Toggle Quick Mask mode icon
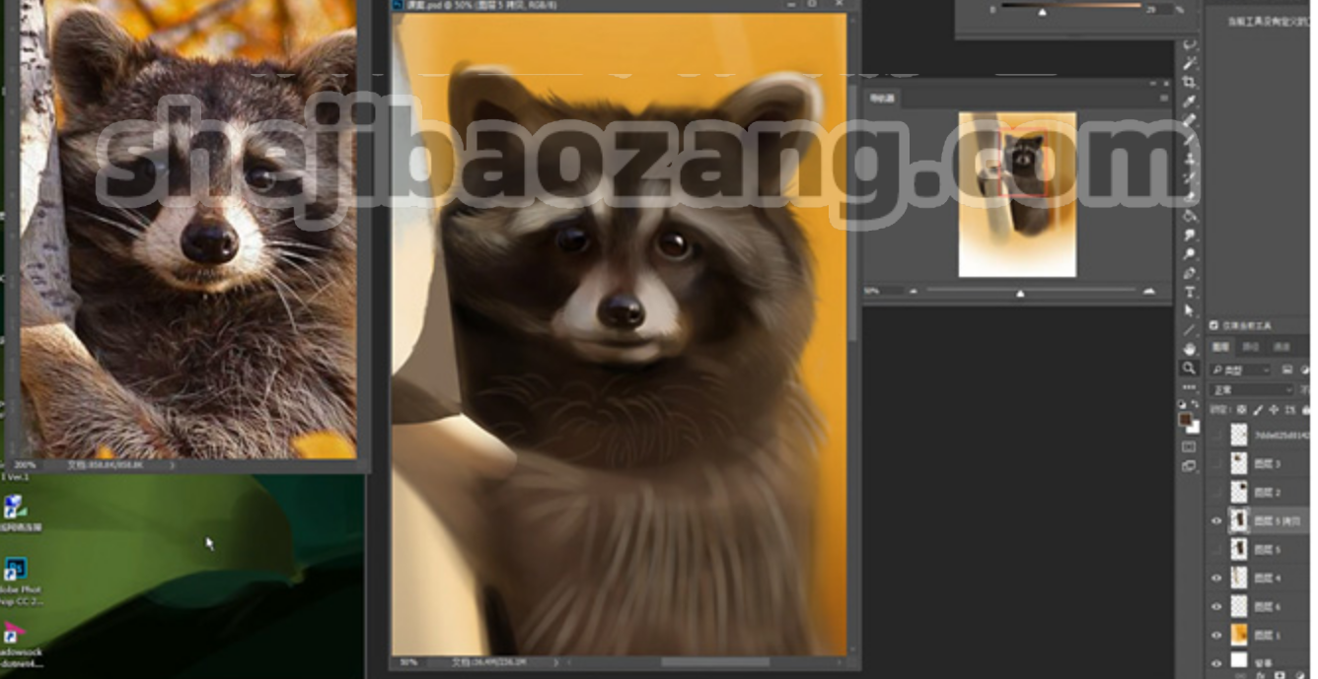 click(x=1189, y=446)
